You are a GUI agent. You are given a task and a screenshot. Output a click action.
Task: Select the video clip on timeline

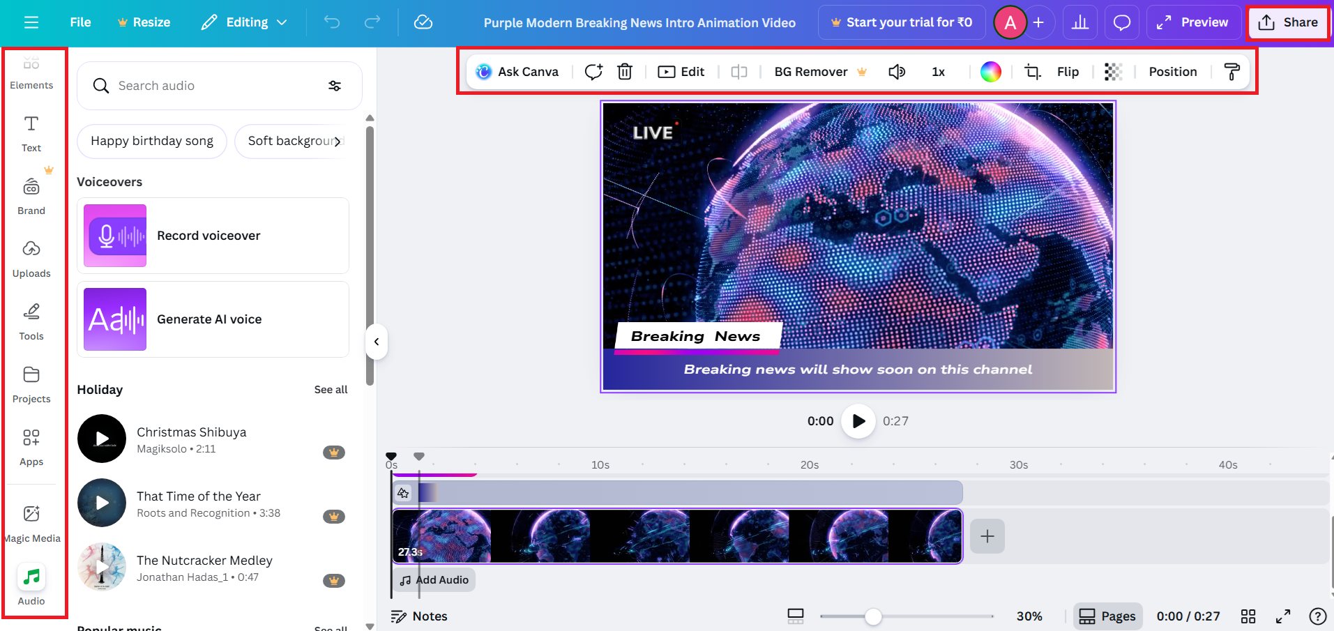677,536
